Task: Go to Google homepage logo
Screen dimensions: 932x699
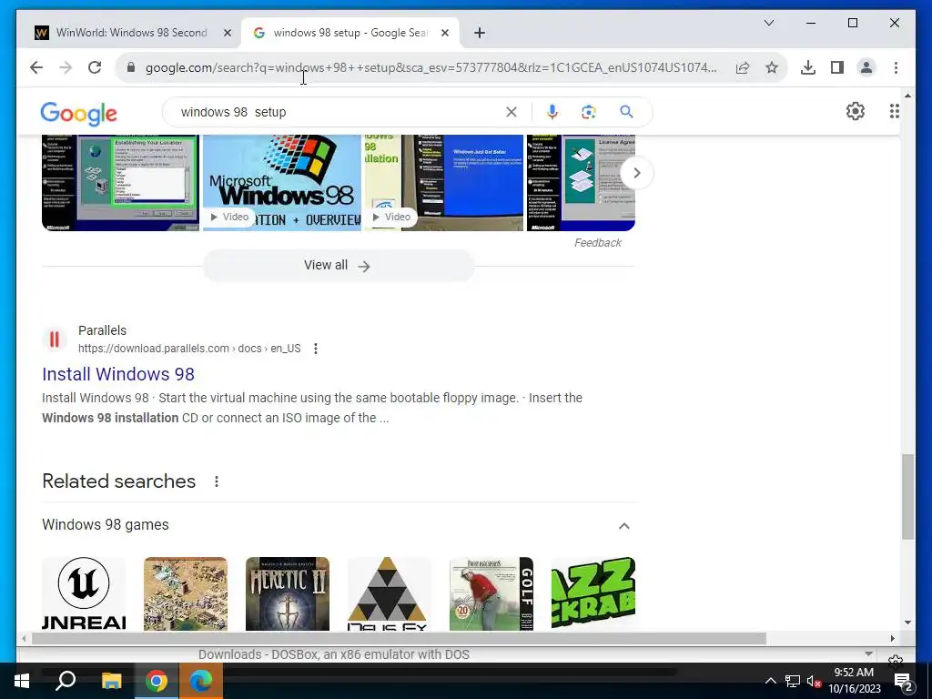Action: (x=78, y=114)
